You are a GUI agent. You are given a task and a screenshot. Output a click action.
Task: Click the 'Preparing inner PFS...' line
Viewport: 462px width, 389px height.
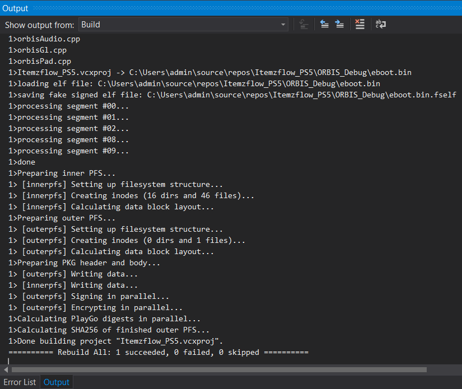pyautogui.click(x=62, y=173)
